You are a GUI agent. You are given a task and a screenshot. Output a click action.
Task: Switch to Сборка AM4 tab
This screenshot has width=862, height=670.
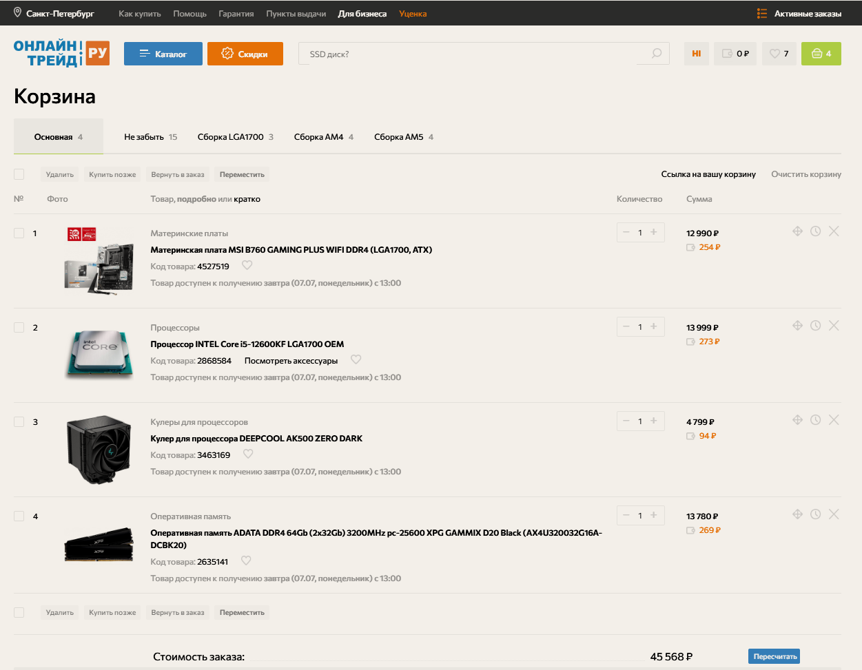[324, 137]
